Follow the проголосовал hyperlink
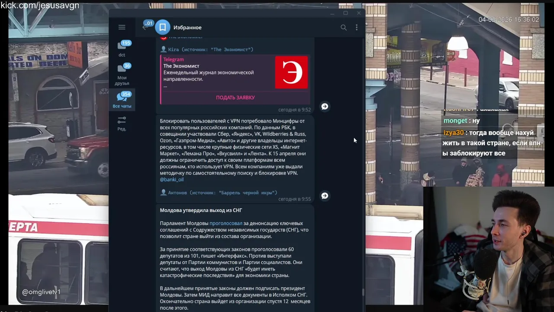554x312 pixels. coord(226,223)
